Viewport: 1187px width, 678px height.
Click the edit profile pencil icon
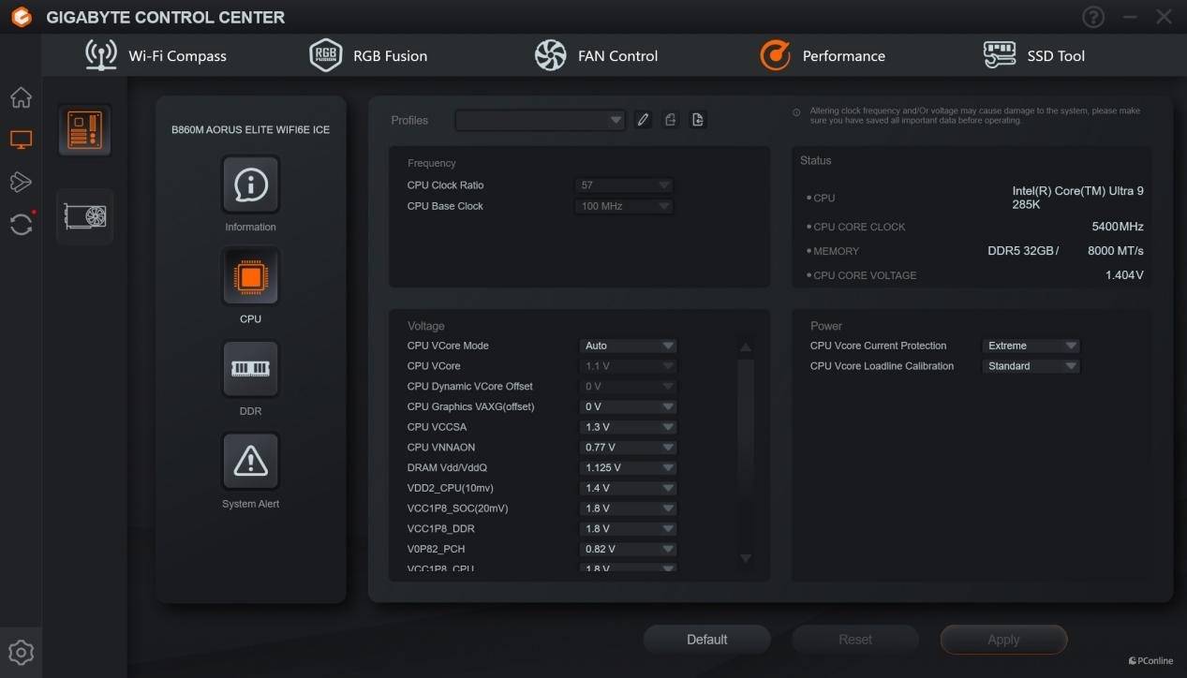(x=643, y=120)
